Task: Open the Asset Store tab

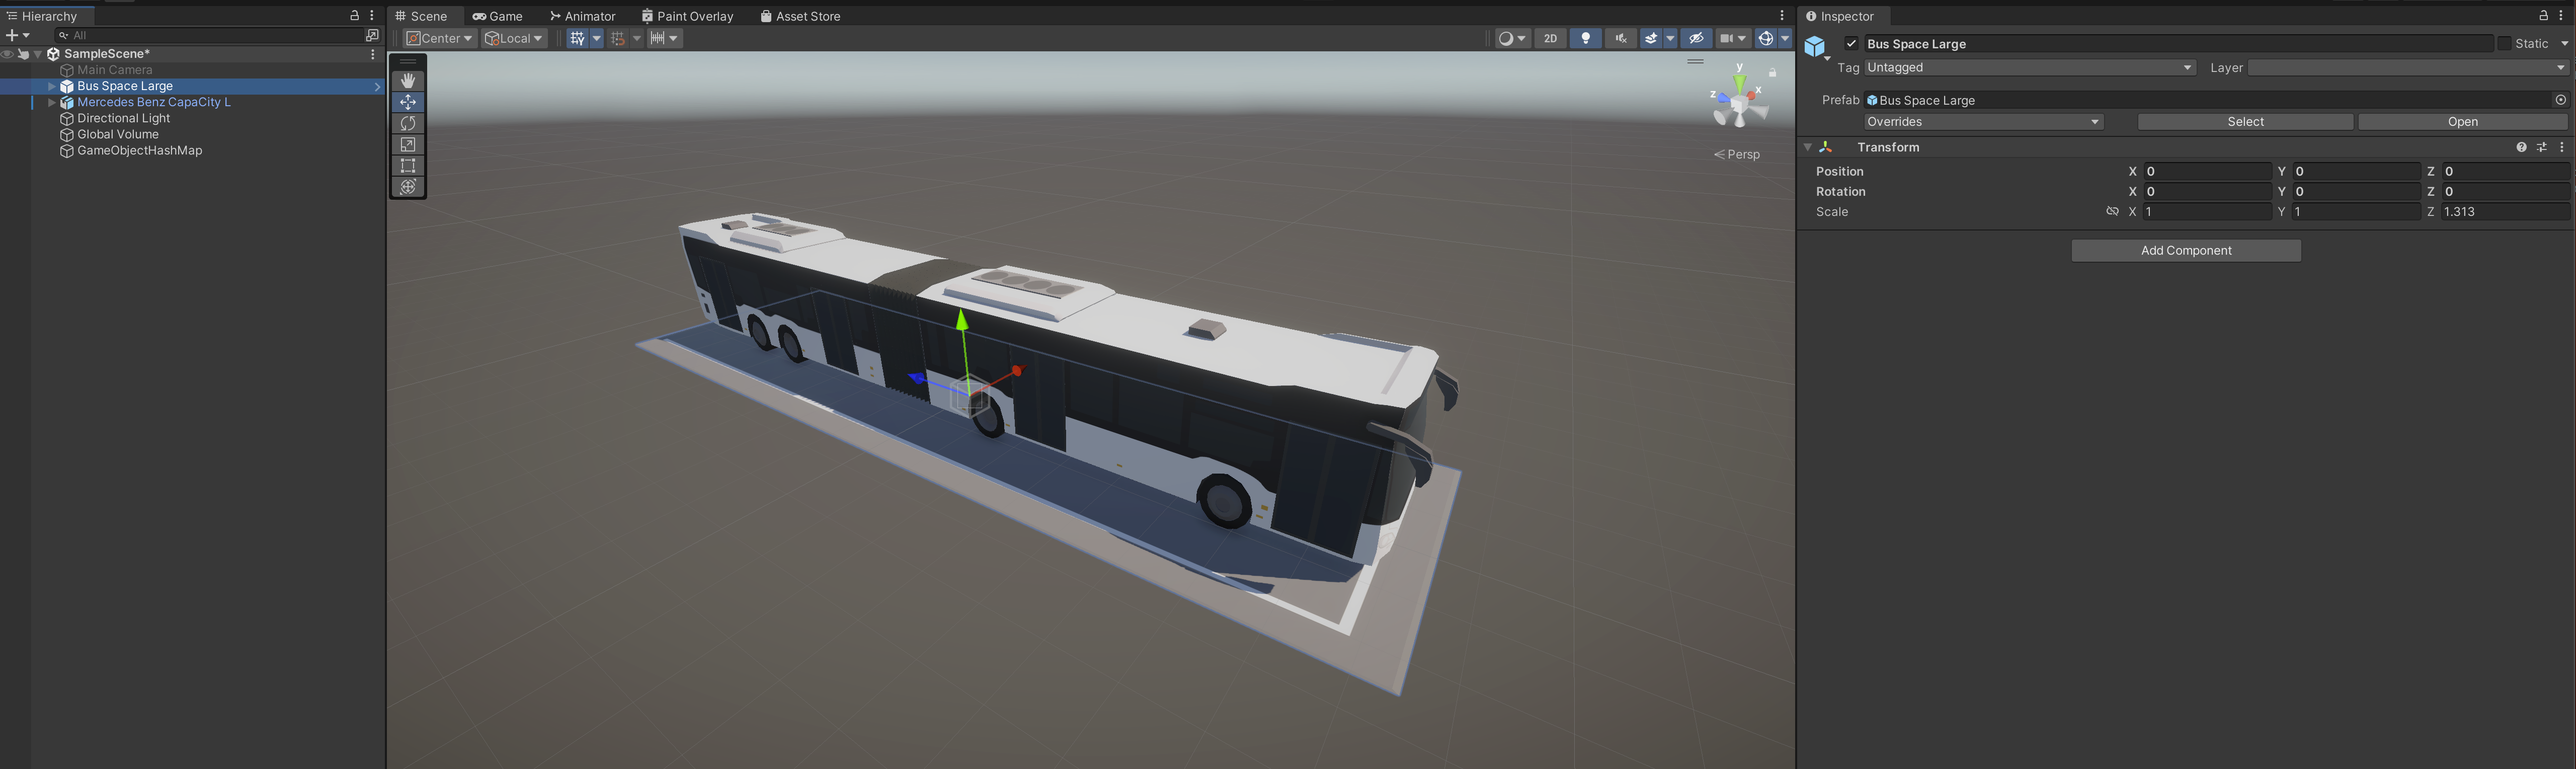Action: coord(800,16)
